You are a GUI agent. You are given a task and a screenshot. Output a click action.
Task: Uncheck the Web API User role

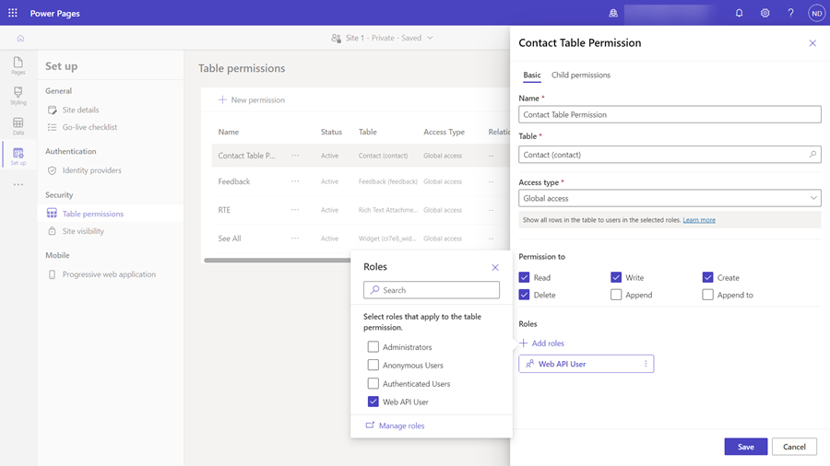tap(373, 402)
